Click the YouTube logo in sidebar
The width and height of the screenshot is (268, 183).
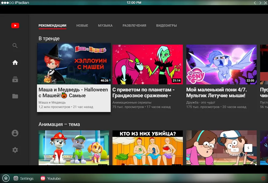[15, 26]
